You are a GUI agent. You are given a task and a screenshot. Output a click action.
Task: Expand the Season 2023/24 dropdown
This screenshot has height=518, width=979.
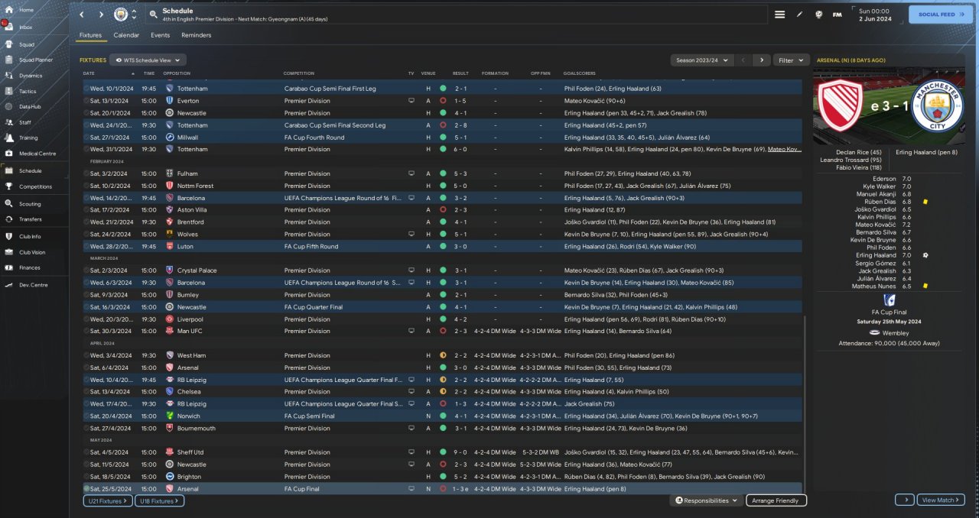point(702,60)
